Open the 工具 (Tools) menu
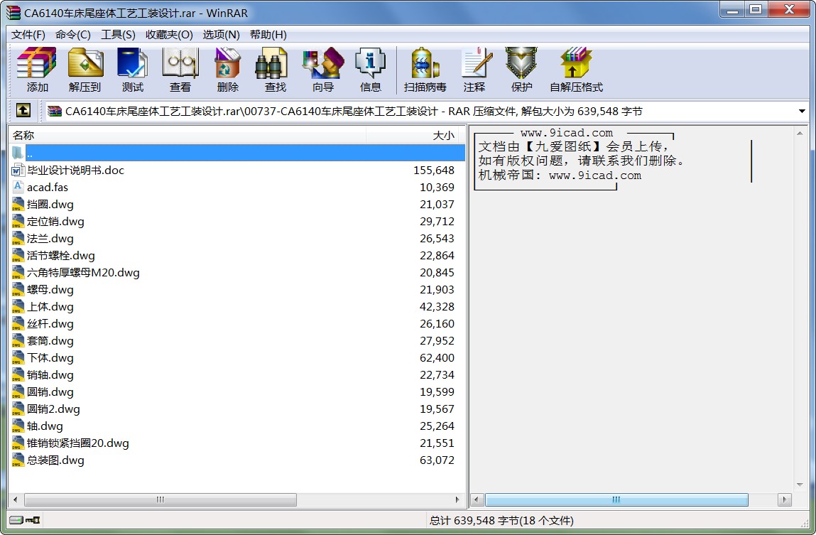 [x=119, y=34]
